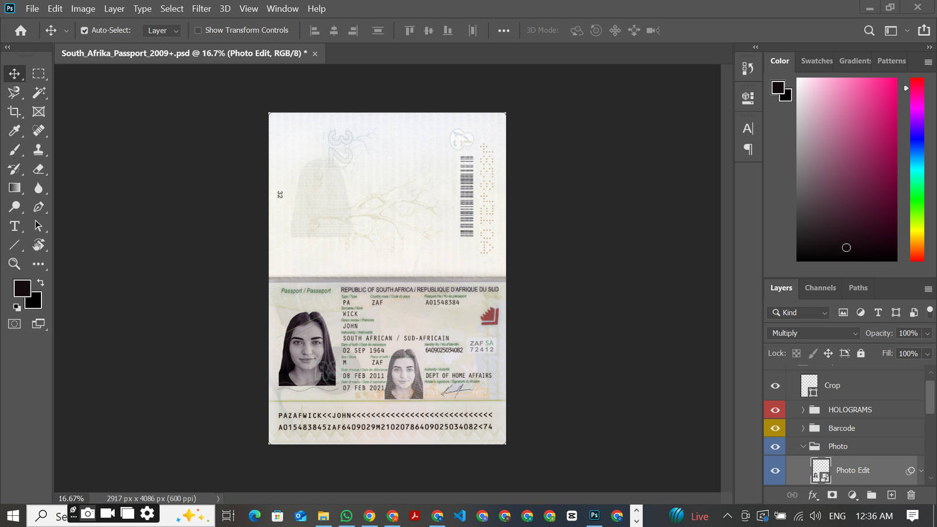Viewport: 937px width, 527px height.
Task: Select the Horizontal Type tool
Action: pos(14,226)
